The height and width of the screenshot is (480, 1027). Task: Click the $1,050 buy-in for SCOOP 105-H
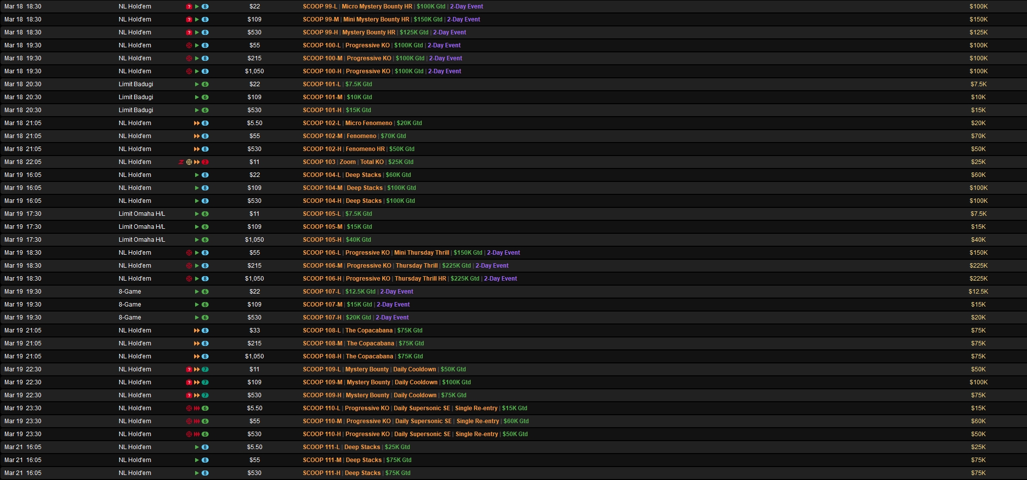[255, 240]
